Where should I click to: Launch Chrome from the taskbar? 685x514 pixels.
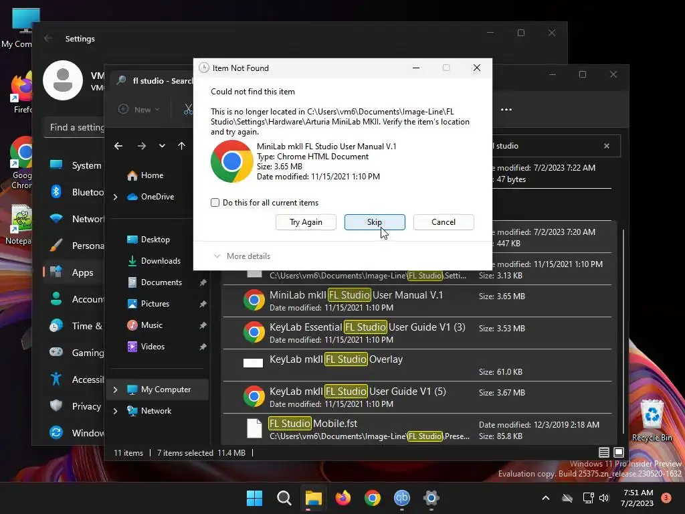[x=372, y=498]
